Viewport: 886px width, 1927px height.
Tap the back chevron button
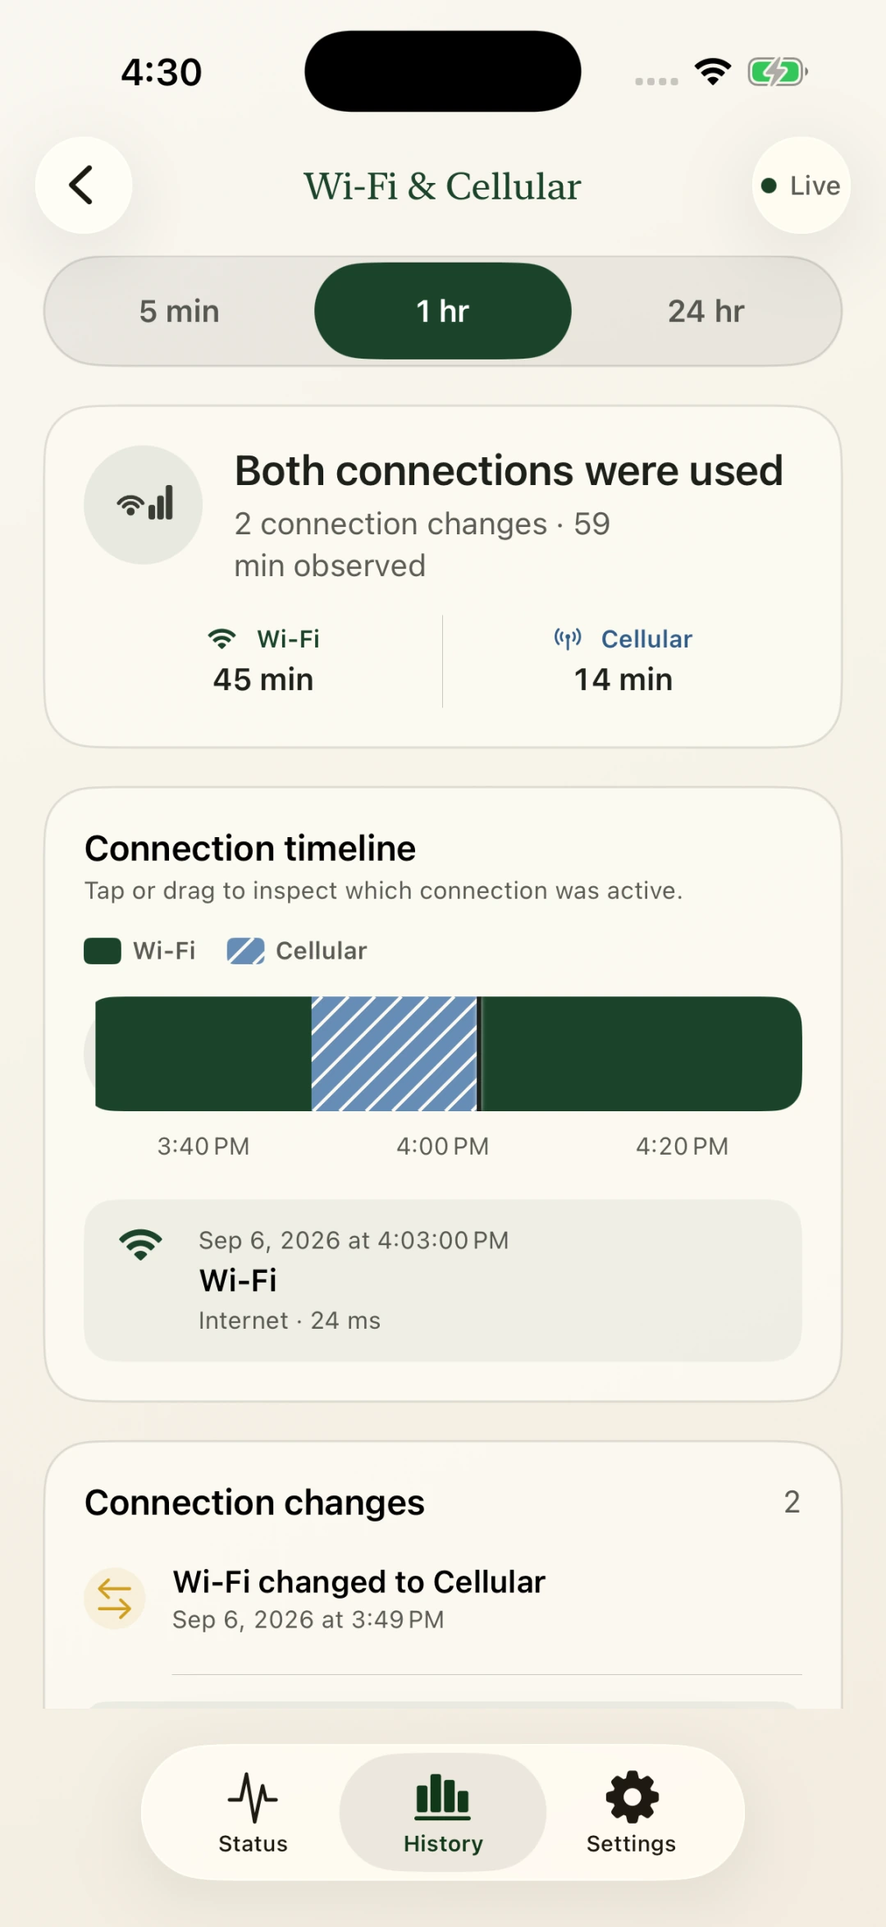(84, 185)
